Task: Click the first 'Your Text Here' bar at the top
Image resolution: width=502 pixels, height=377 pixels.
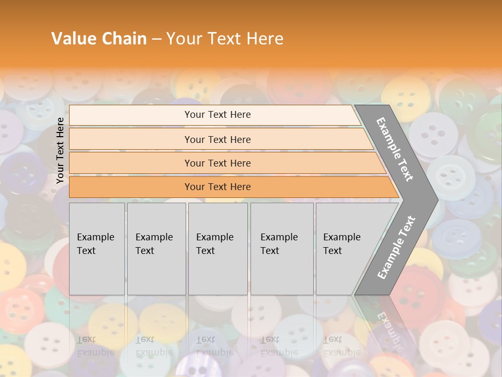Action: coord(215,115)
